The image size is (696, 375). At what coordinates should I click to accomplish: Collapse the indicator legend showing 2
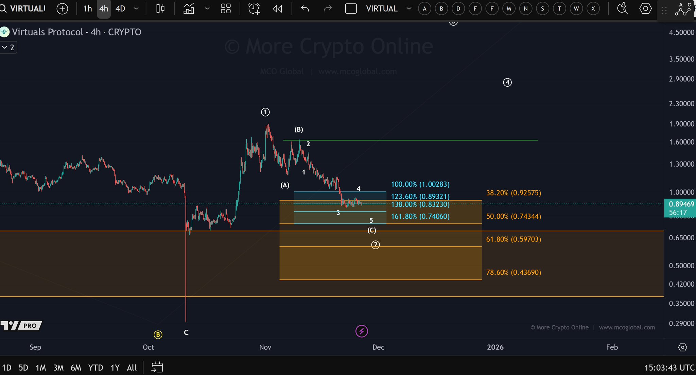pyautogui.click(x=8, y=47)
